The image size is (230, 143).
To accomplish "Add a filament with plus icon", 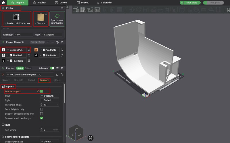I will (x=48, y=42).
